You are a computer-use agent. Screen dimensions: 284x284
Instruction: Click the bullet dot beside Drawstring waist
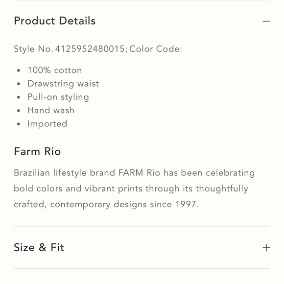pos(19,84)
